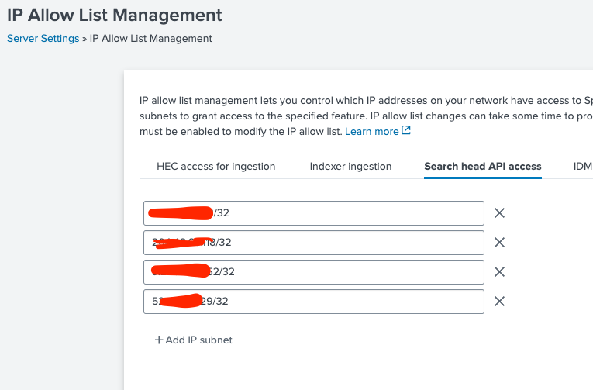593x390 pixels.
Task: Open the Indexer ingestion tab
Action: click(x=350, y=166)
